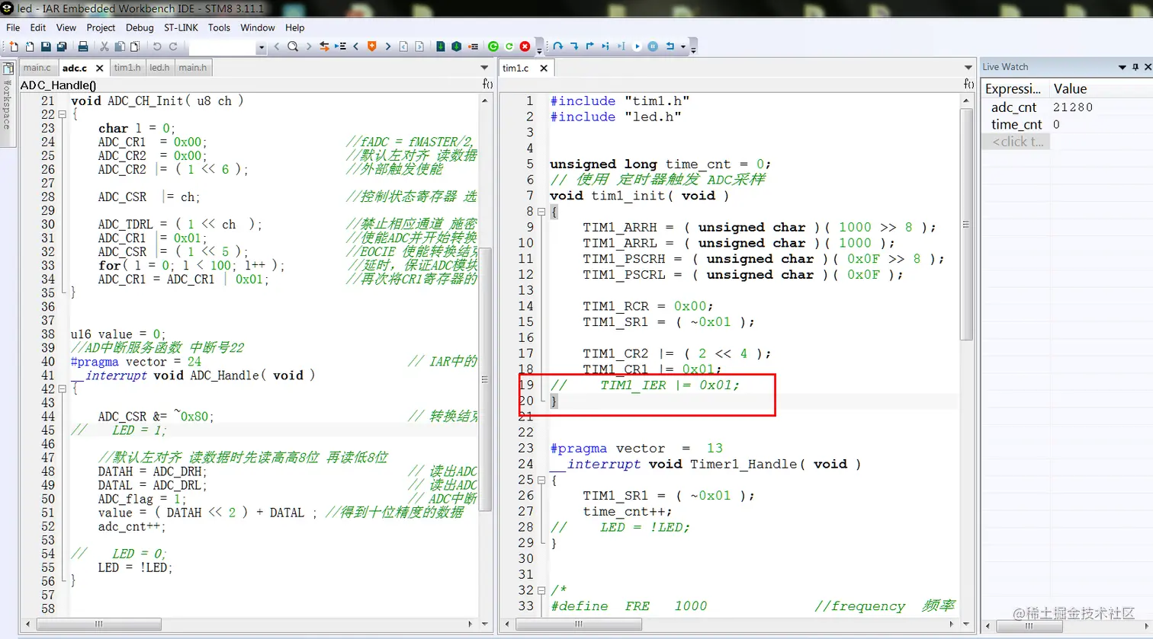Save the current file via toolbar
The image size is (1153, 639).
pyautogui.click(x=46, y=46)
